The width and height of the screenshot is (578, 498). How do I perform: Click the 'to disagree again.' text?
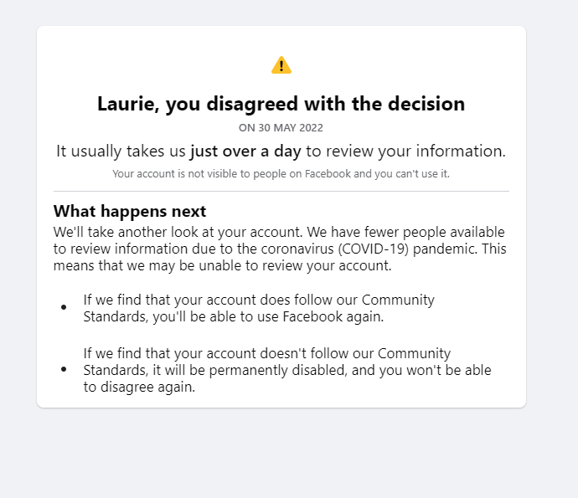pyautogui.click(x=139, y=388)
